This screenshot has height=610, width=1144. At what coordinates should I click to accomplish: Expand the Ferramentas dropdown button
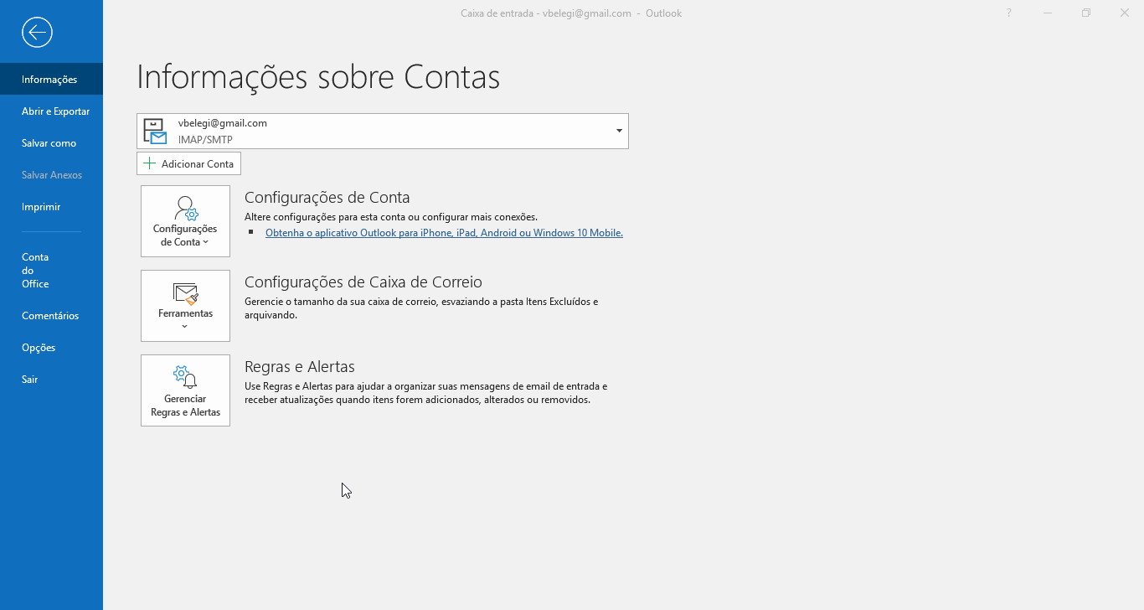[x=185, y=306]
